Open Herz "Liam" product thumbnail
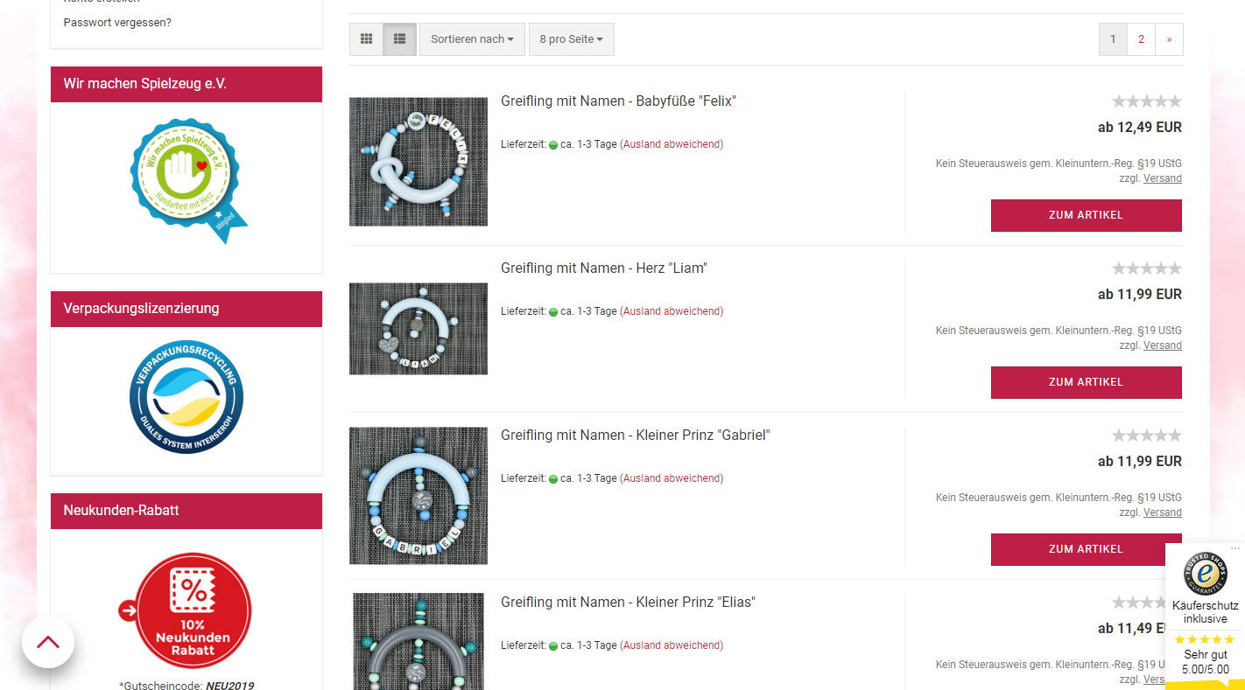This screenshot has width=1245, height=690. pyautogui.click(x=419, y=329)
